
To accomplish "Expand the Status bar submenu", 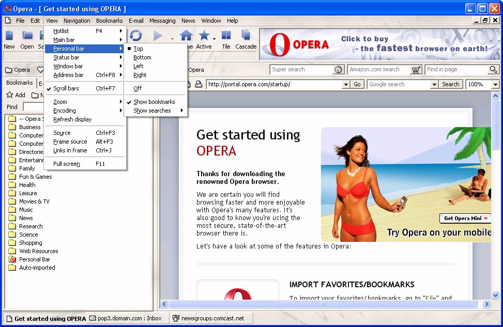I will pyautogui.click(x=85, y=57).
